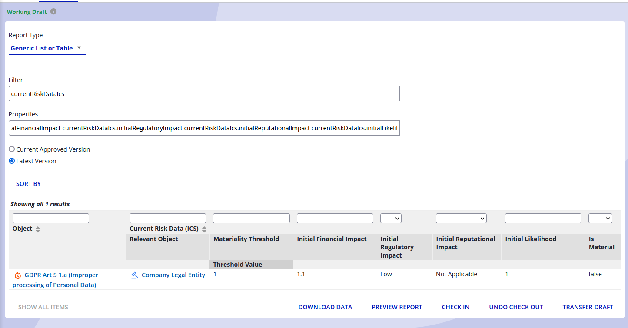Image resolution: width=628 pixels, height=328 pixels.
Task: Open the Initial Regulatory Impact filter dropdown
Action: click(x=391, y=219)
